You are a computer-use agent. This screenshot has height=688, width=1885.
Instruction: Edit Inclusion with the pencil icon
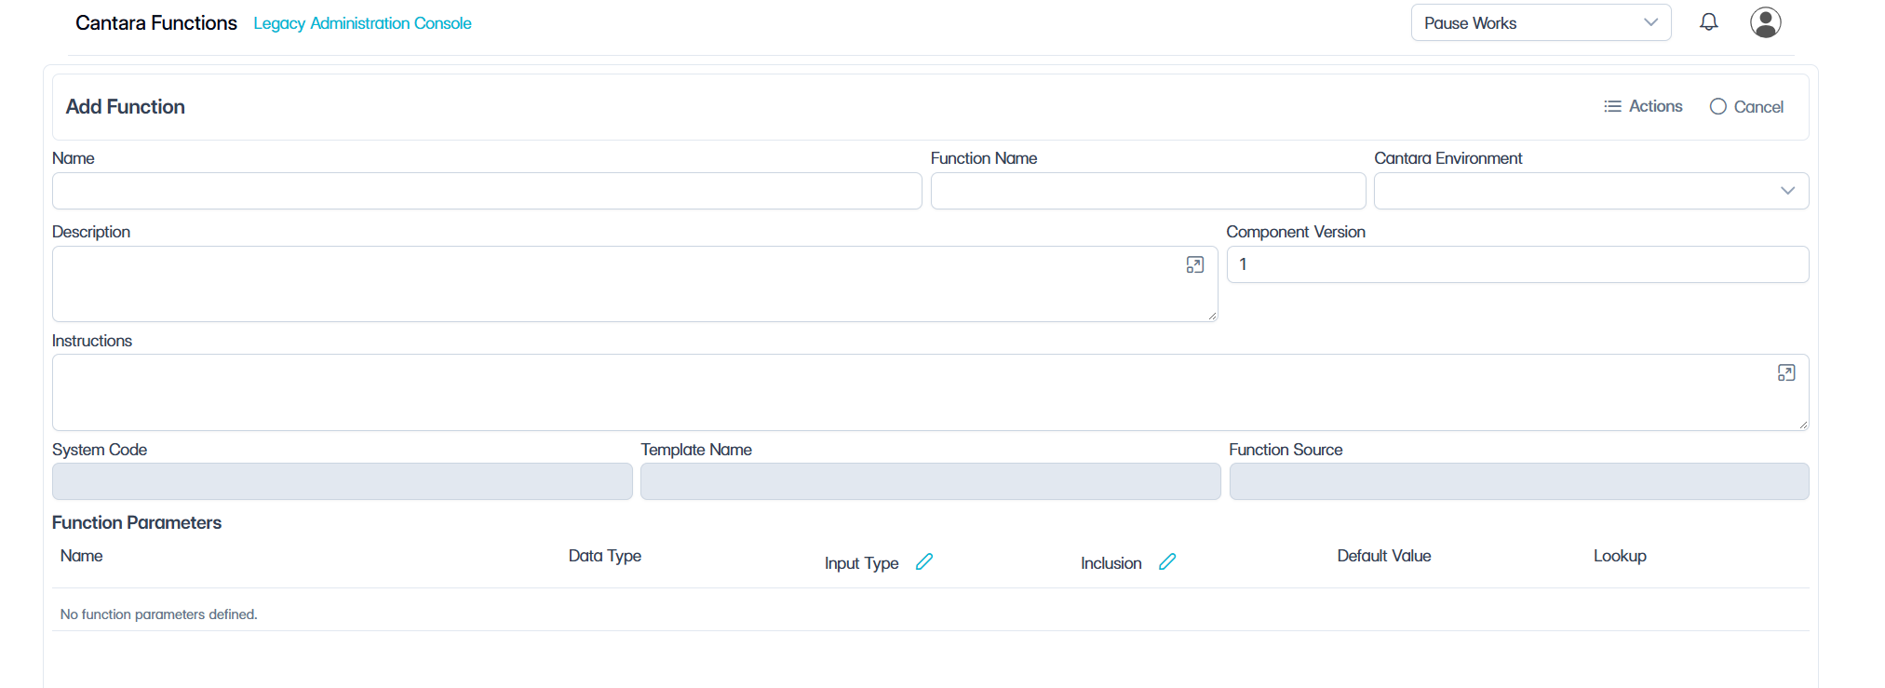pyautogui.click(x=1167, y=561)
